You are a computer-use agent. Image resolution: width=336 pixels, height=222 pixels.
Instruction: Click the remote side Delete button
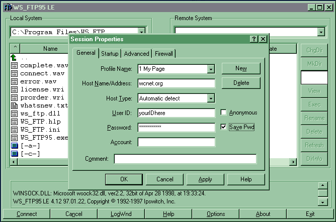click(314, 131)
